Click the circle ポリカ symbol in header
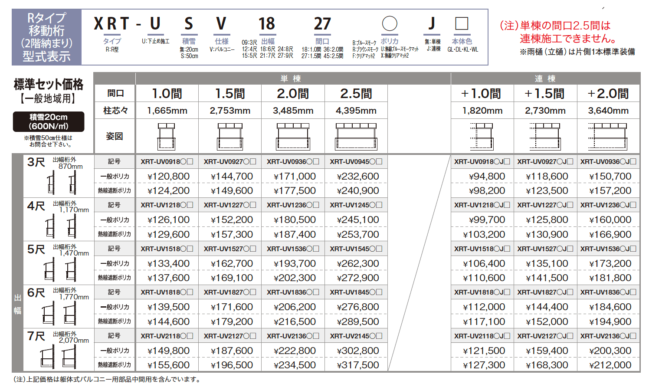Image resolution: width=649 pixels, height=387 pixels. coord(389,23)
